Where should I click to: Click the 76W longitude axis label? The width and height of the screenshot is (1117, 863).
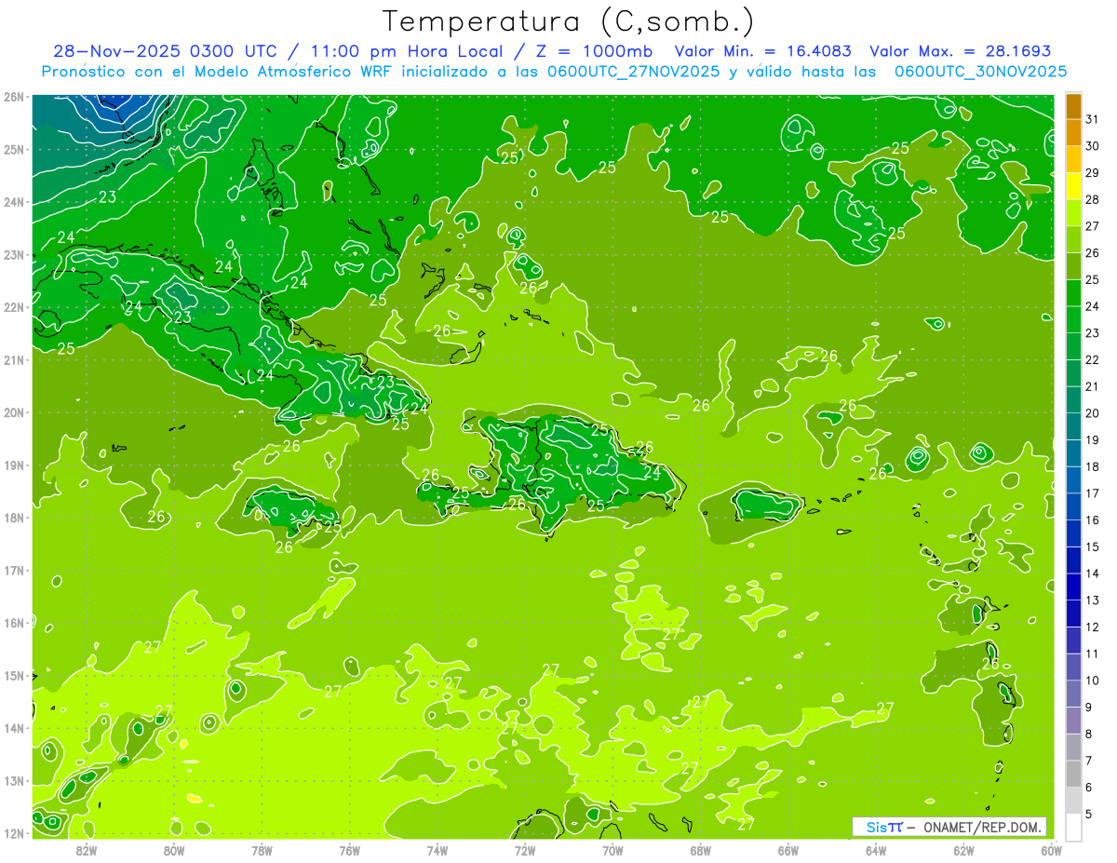[x=349, y=850]
